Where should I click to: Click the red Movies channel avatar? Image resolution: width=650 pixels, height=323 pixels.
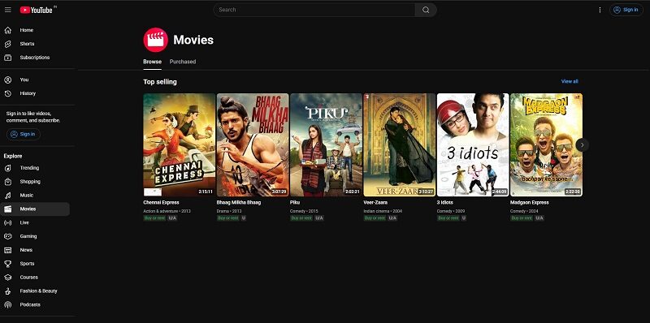tap(155, 40)
